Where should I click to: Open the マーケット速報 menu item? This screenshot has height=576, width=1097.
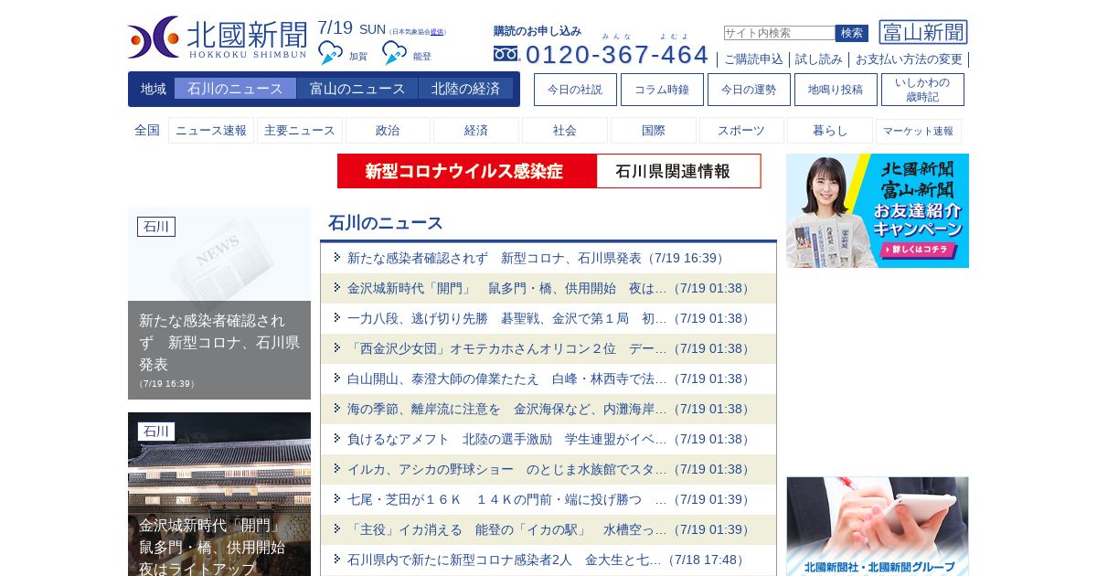(x=919, y=131)
